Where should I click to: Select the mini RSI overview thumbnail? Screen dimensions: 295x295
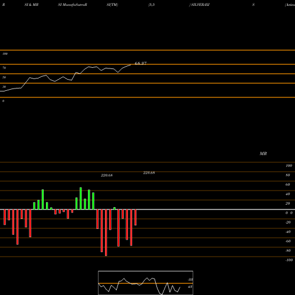coord(146,283)
